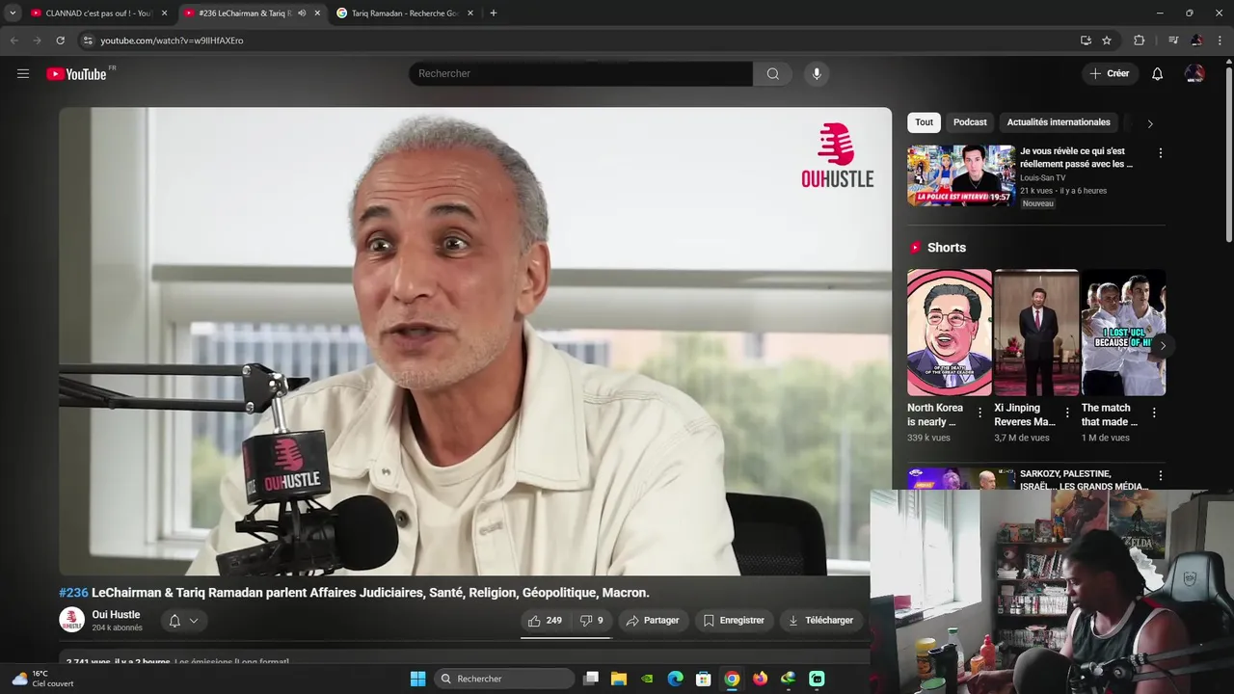Screen dimensions: 1234x694
Task: Mute audio on the #236 LeChairman tab
Action: [x=302, y=13]
